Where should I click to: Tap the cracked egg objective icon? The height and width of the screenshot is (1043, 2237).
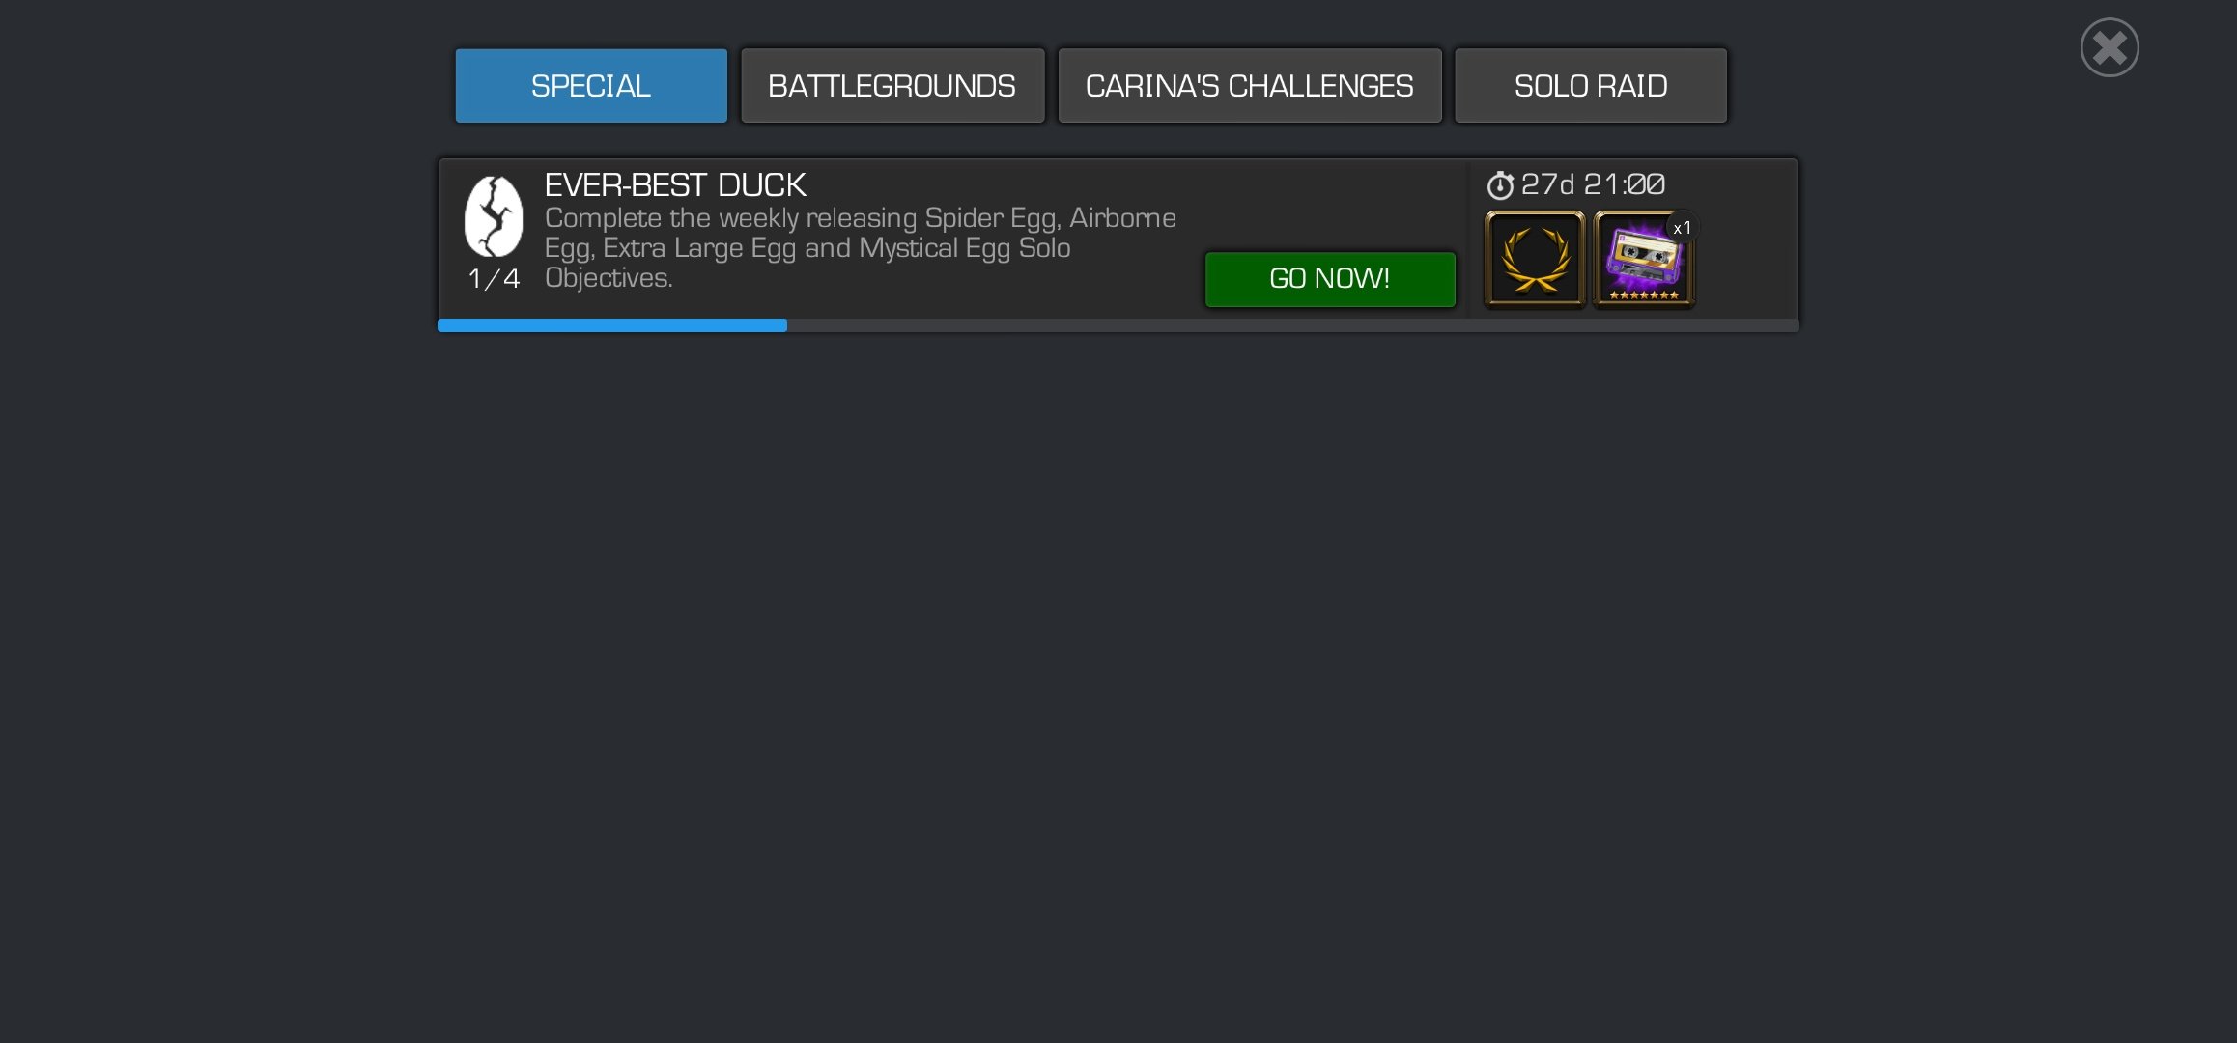494,216
